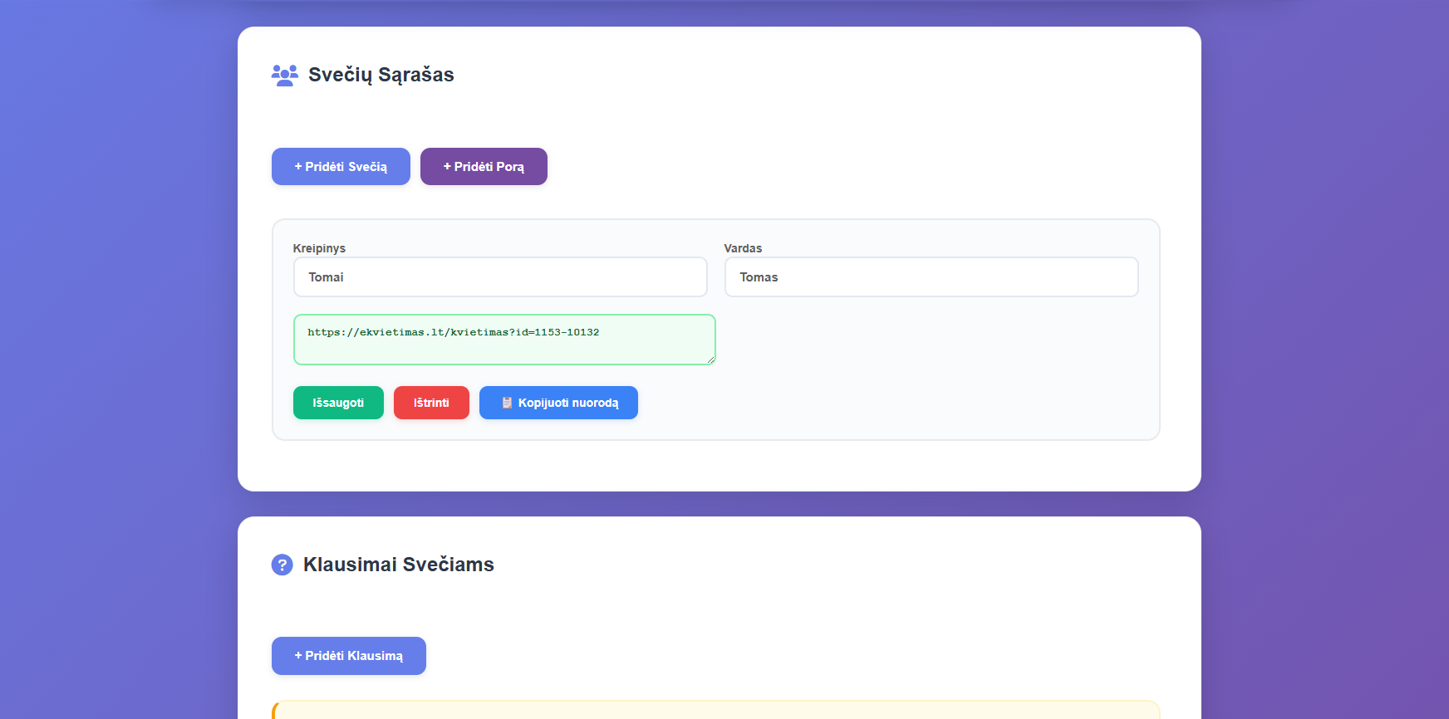Add a couple with + Pridėti Porą
The height and width of the screenshot is (719, 1449).
484,167
